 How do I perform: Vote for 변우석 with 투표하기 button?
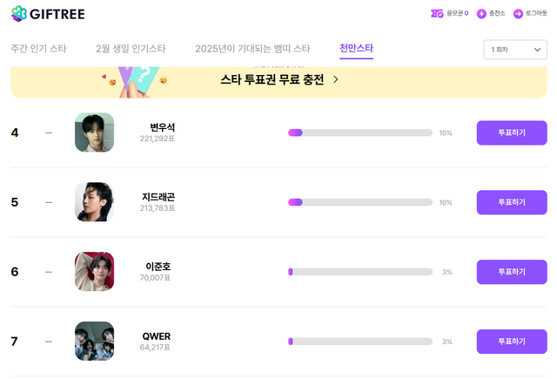coord(512,132)
